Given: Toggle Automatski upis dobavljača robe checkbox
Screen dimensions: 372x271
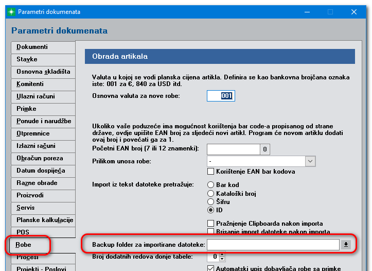Looking at the screenshot, I should tap(210, 268).
